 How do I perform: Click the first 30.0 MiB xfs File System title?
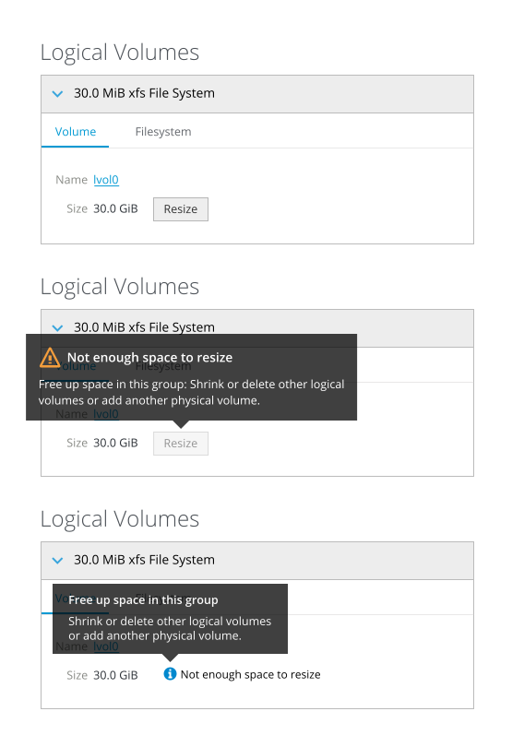144,93
